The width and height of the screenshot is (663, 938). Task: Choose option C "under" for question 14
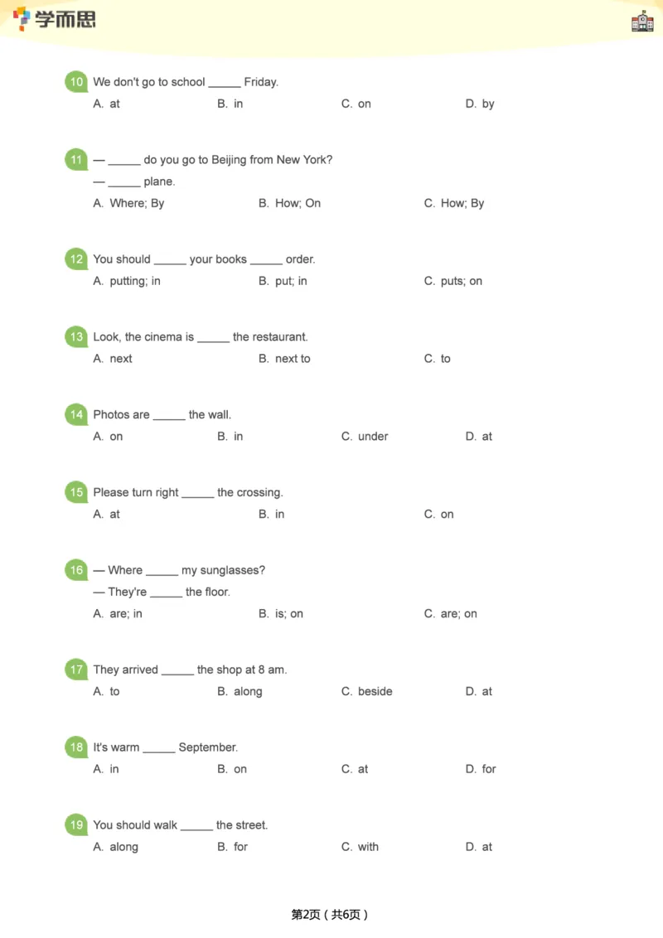365,437
